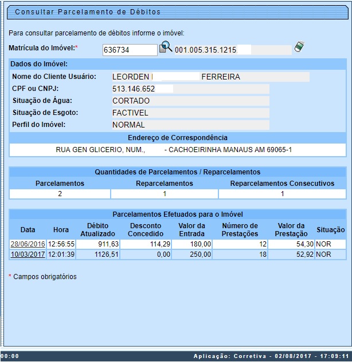This screenshot has height=362, width=352.
Task: Click the Consultar Parcelamento de Débitos title
Action: coord(88,11)
